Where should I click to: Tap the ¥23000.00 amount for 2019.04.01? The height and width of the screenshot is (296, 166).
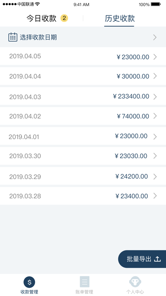tap(131, 136)
